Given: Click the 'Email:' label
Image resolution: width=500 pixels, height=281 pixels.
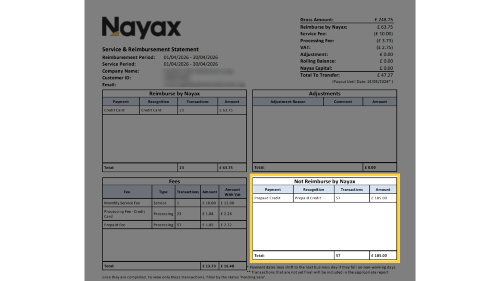Looking at the screenshot, I should coord(109,85).
